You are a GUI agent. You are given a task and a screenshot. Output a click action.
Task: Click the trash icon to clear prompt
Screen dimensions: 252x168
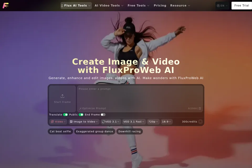pos(200,108)
